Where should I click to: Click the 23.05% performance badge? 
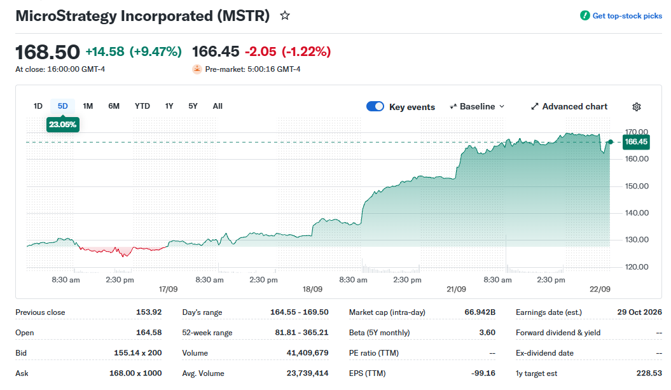click(x=62, y=125)
